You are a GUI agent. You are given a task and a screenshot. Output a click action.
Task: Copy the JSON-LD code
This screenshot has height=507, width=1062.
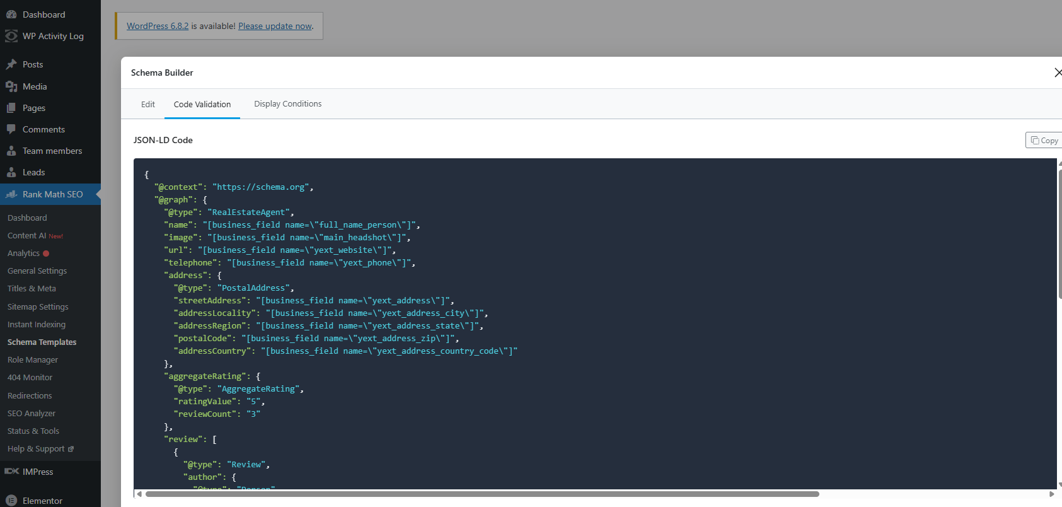coord(1044,140)
